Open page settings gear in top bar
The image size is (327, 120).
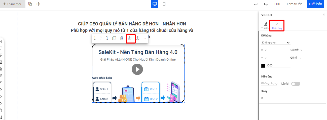coord(38,4)
